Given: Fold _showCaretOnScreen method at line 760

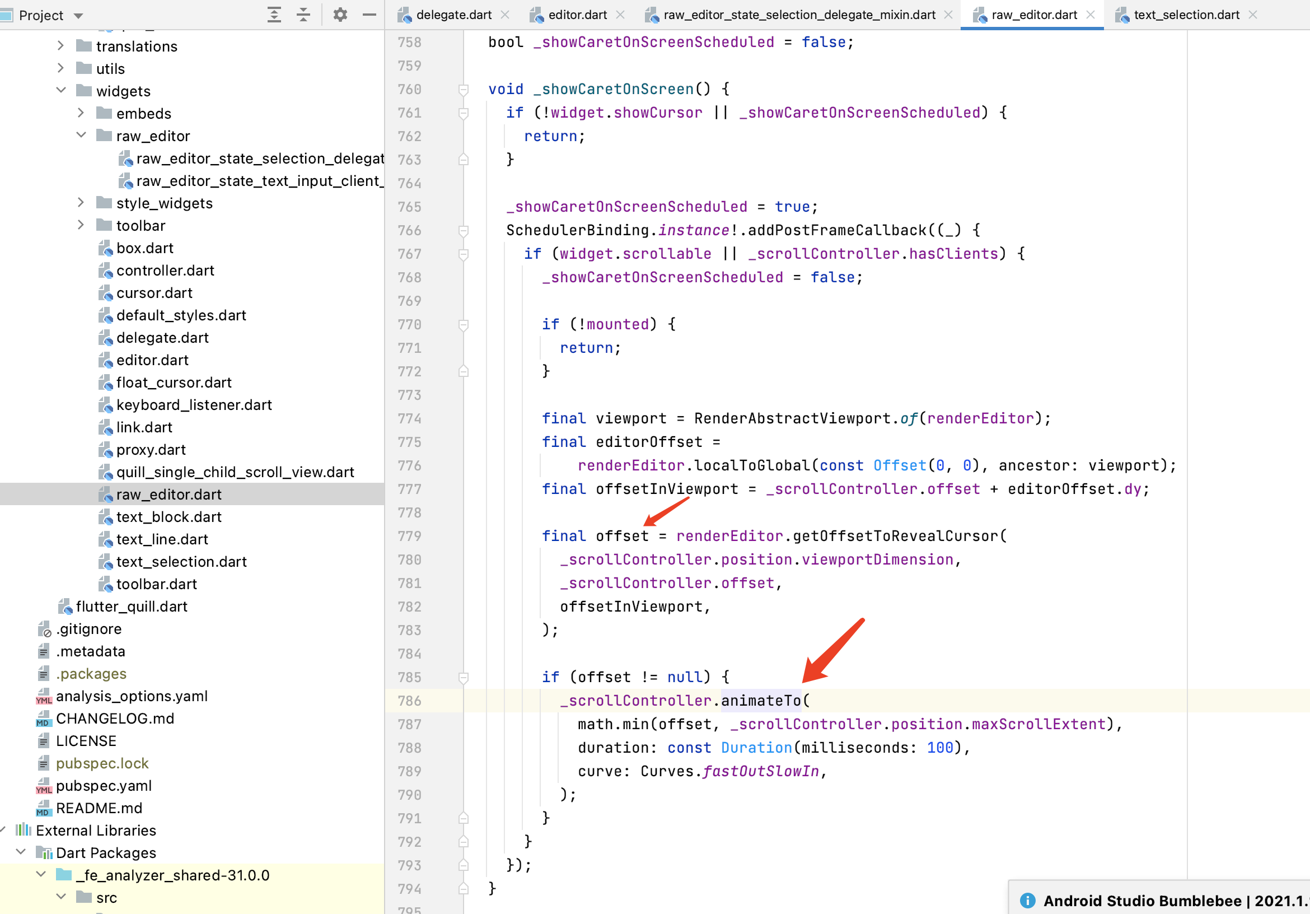Looking at the screenshot, I should point(464,90).
